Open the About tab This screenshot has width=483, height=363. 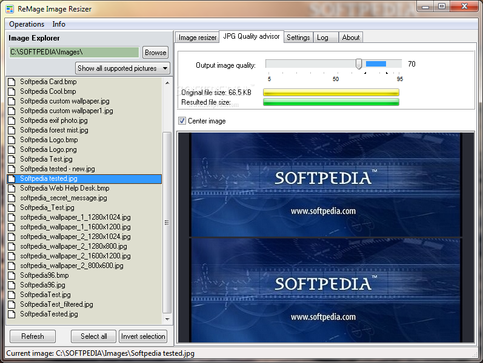[350, 38]
